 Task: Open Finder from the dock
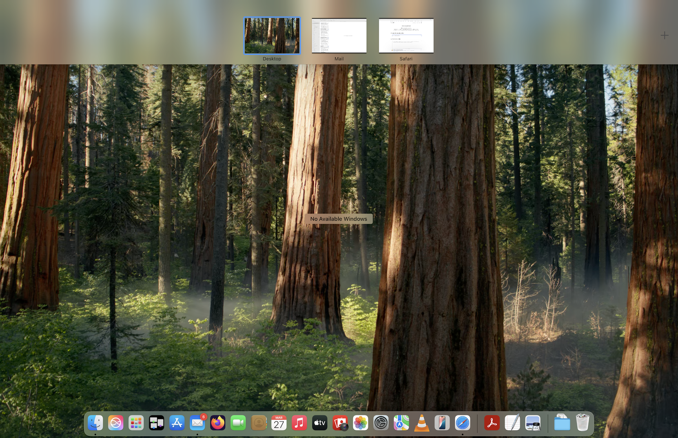pyautogui.click(x=95, y=423)
